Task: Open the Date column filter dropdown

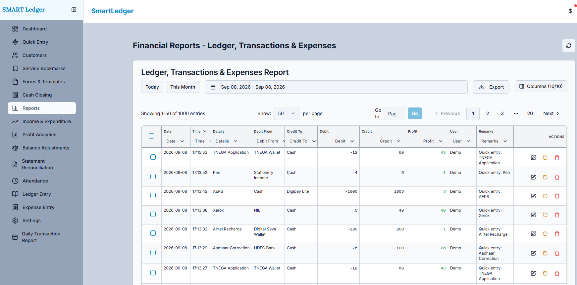Action: click(175, 141)
